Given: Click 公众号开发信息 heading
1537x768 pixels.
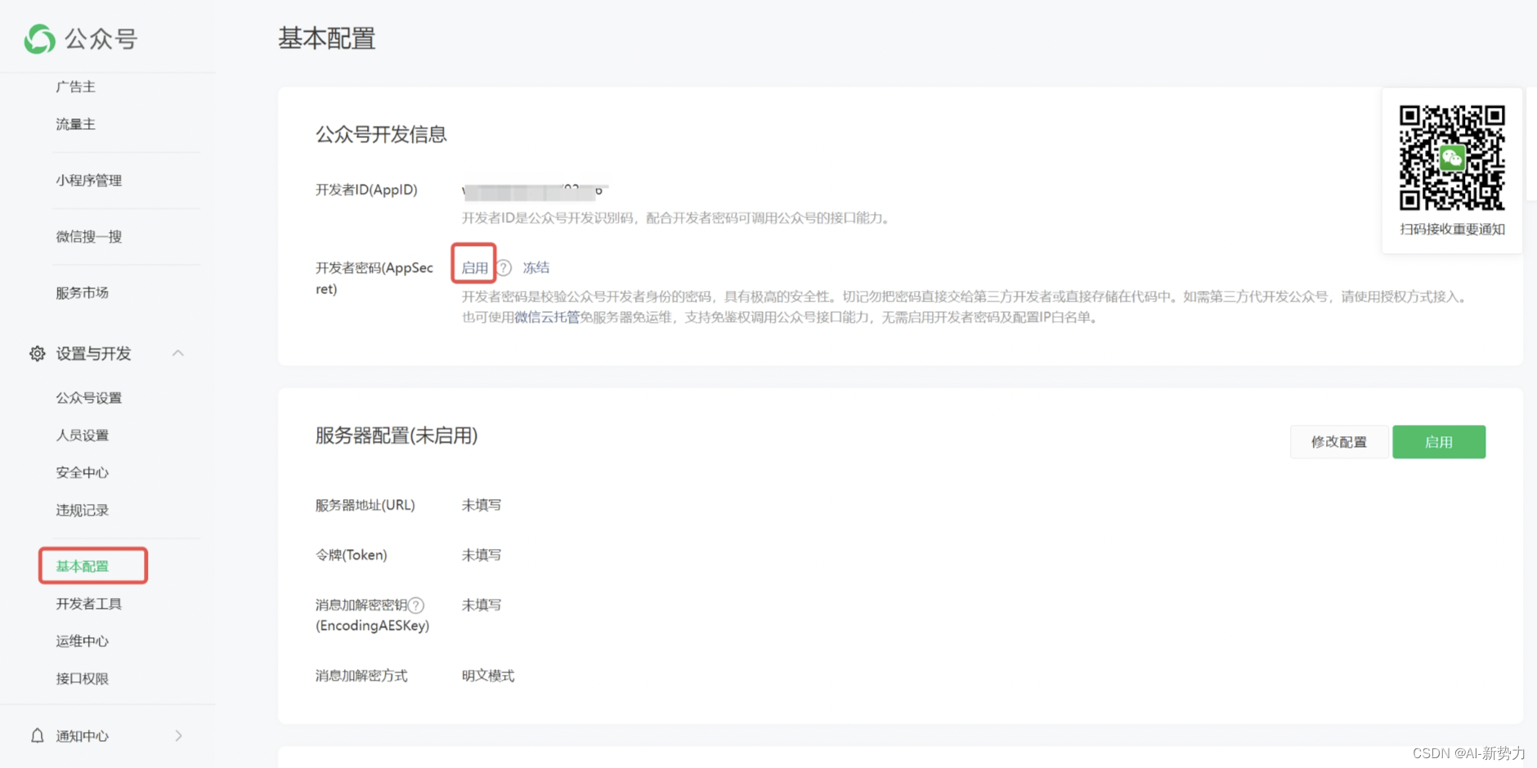Looking at the screenshot, I should coord(382,134).
